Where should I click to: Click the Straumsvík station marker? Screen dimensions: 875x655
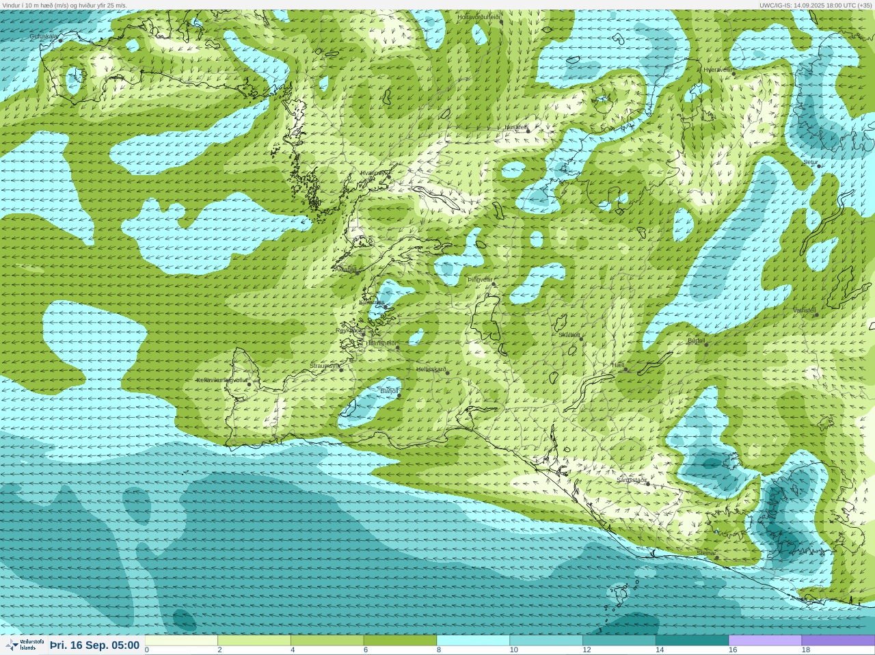tap(341, 370)
